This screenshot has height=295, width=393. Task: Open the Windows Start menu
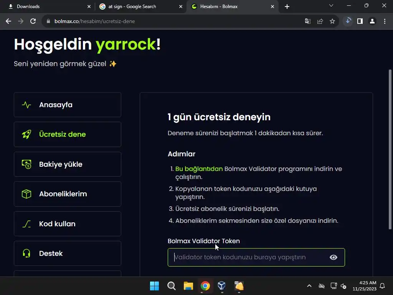coord(154,286)
